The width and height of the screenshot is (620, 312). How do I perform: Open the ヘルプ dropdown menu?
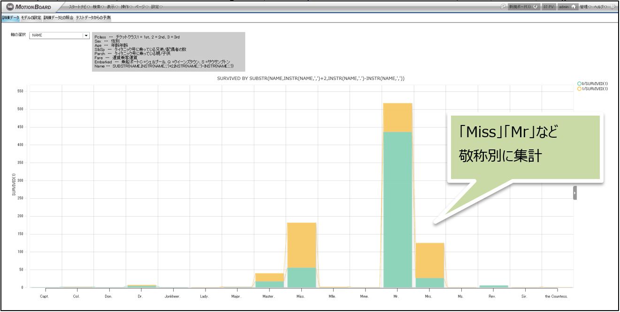601,7
